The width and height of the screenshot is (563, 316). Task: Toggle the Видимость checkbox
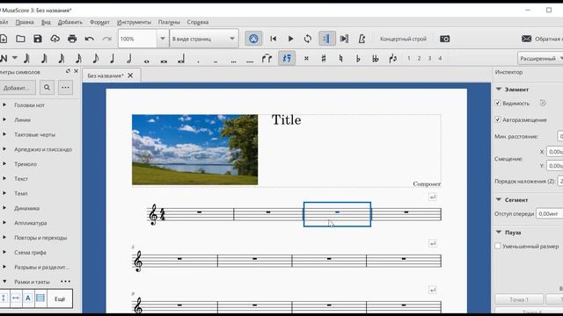click(x=498, y=104)
